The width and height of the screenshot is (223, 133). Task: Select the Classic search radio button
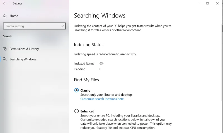pyautogui.click(x=76, y=90)
